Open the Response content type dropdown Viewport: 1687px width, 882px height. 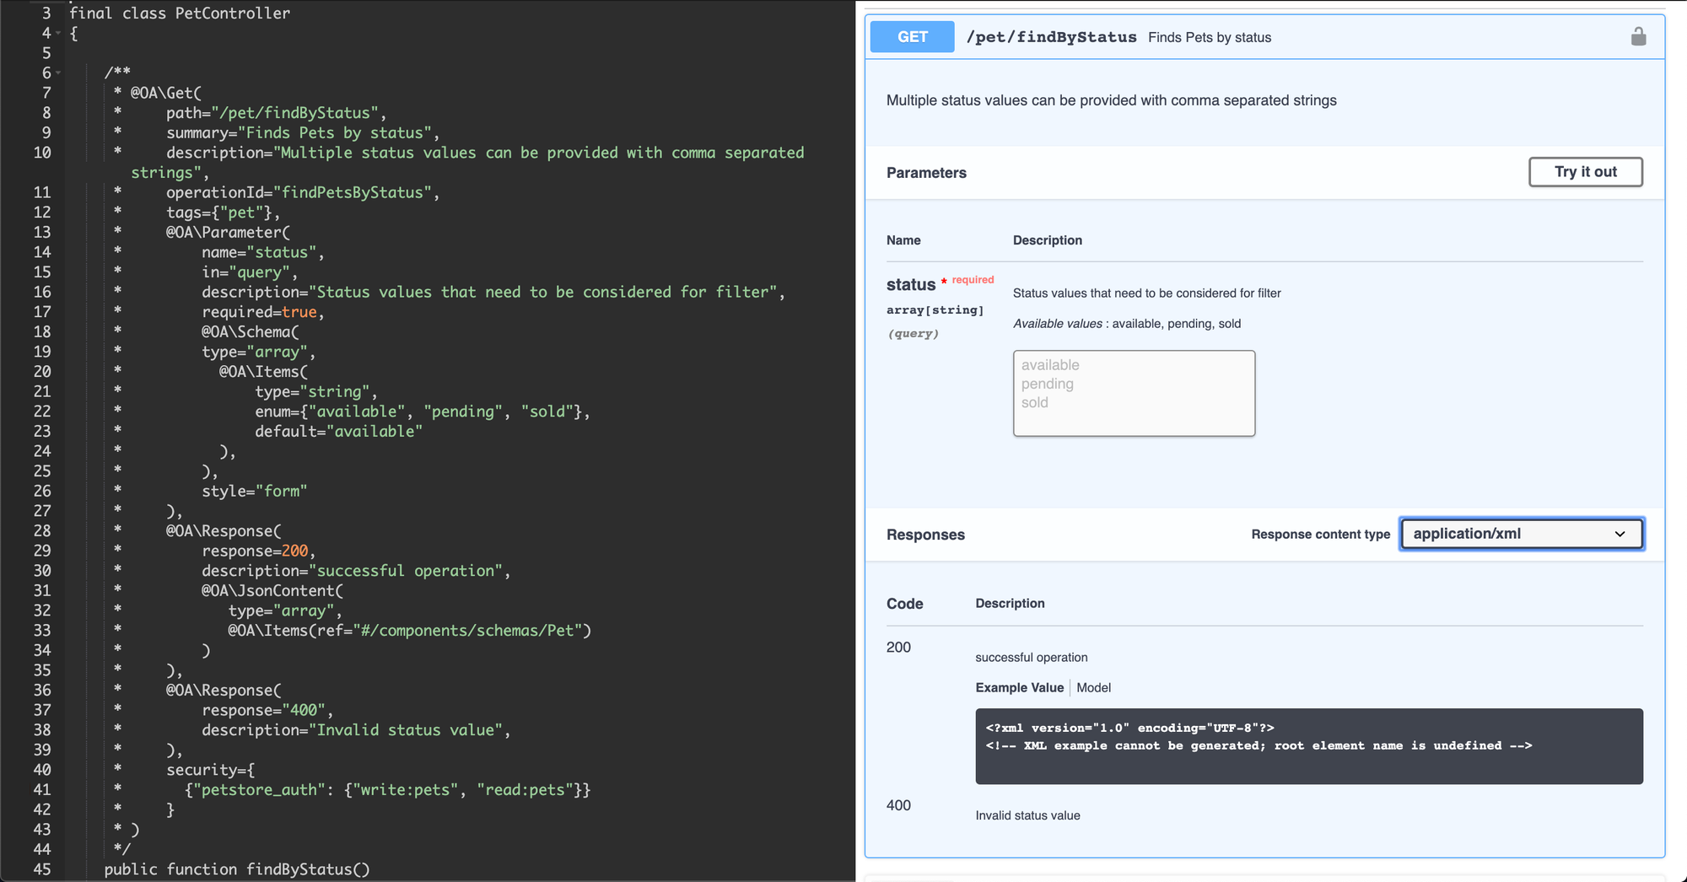pos(1522,534)
